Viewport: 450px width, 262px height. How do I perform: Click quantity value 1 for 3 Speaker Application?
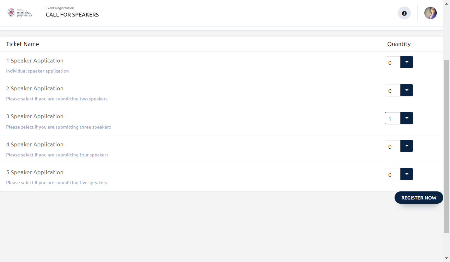393,119
